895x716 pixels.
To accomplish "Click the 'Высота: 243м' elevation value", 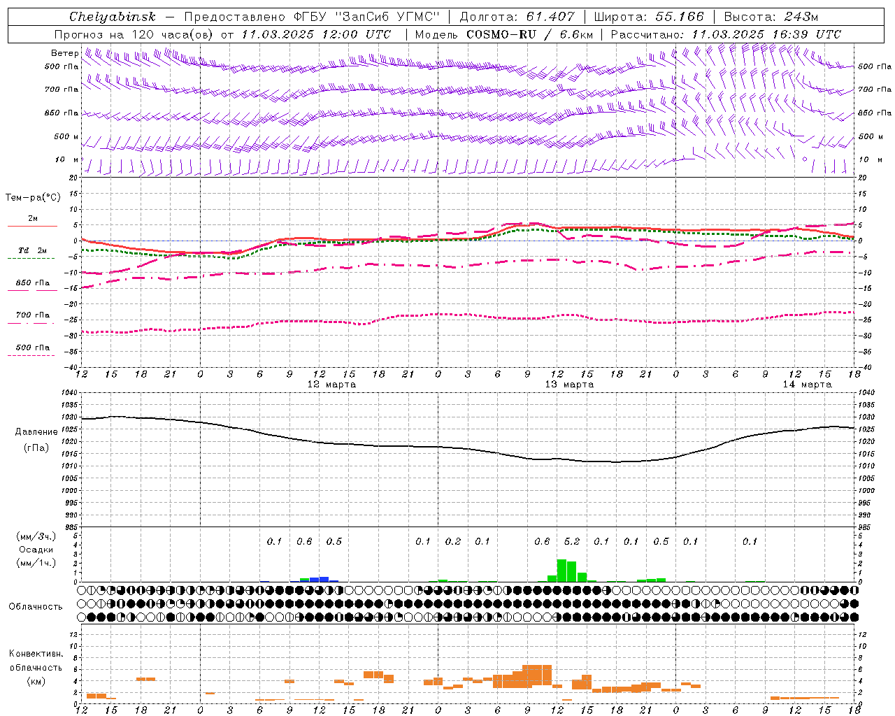I will pyautogui.click(x=771, y=17).
